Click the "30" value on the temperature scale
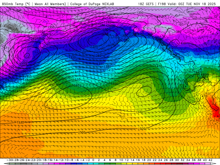The width and height of the screenshot is (220, 165). pyautogui.click(x=177, y=160)
